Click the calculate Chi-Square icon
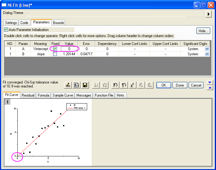Image resolution: width=216 pixels, height=170 pixels. click(132, 85)
